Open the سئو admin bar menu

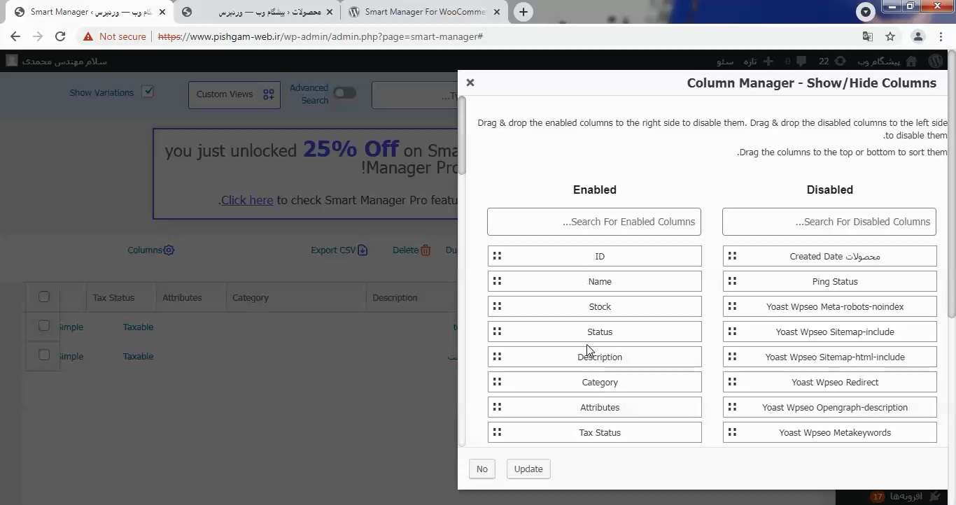tap(724, 62)
